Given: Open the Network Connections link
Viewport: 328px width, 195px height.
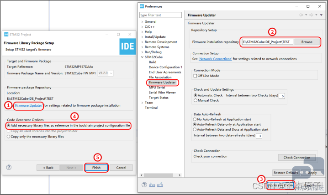Looking at the screenshot, I should point(215,59).
